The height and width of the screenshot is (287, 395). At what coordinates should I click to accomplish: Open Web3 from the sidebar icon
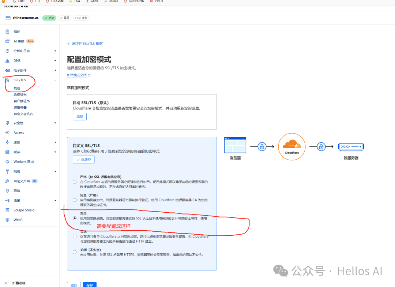pos(7,220)
